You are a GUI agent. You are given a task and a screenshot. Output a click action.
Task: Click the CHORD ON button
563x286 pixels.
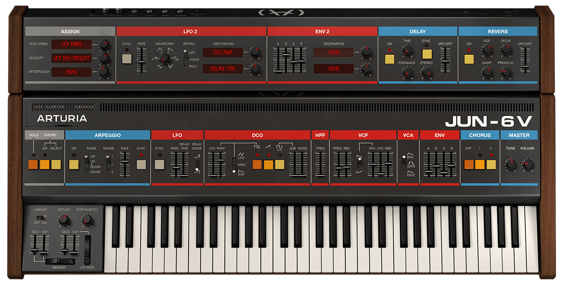[45, 164]
